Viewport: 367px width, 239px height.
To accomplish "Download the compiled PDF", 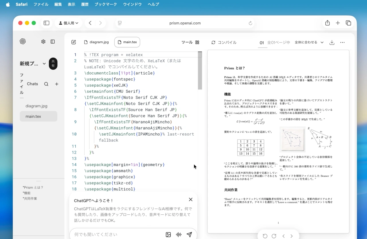I will point(332,42).
